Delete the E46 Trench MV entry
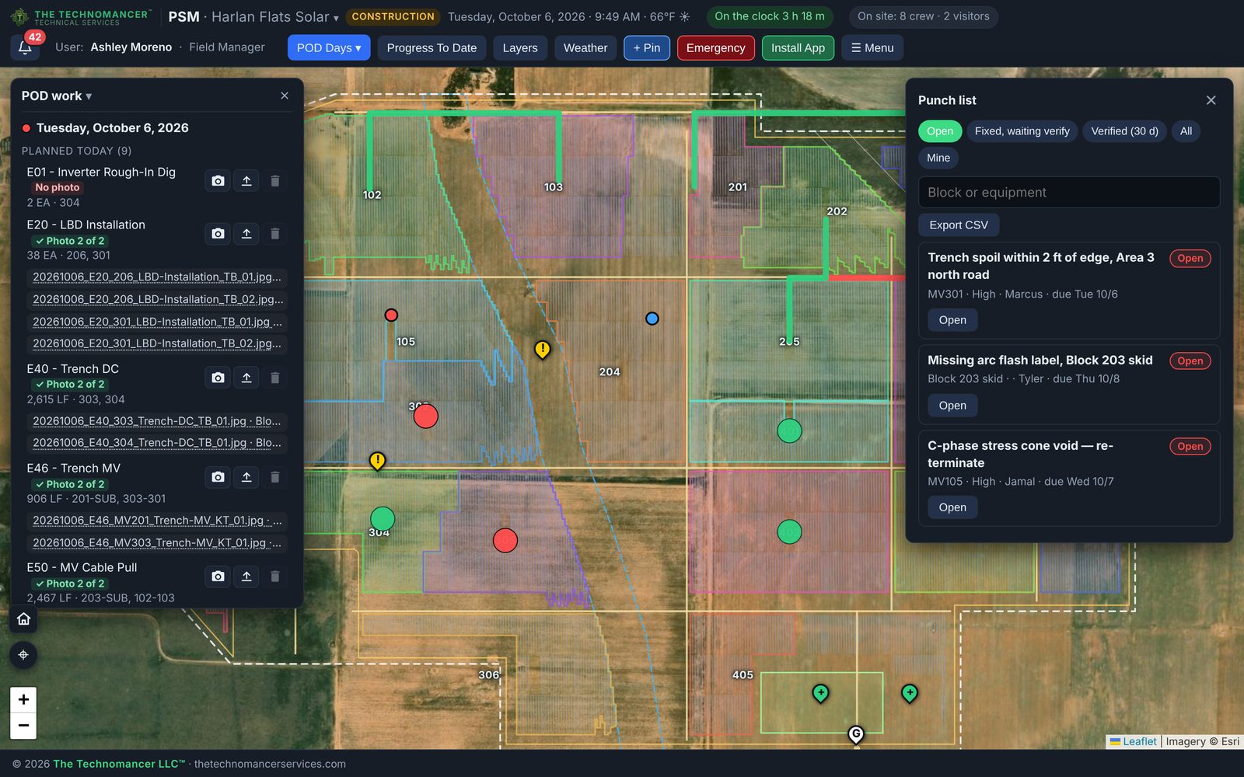Viewport: 1244px width, 777px height. point(274,477)
